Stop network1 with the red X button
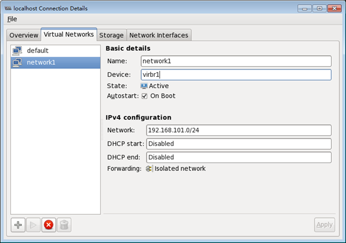The height and width of the screenshot is (243, 346). (49, 225)
